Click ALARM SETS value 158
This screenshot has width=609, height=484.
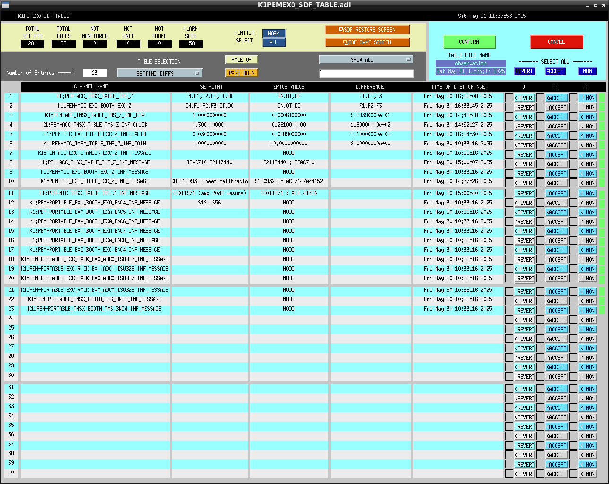(191, 43)
